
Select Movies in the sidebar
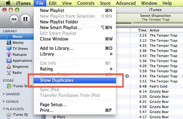point(17,43)
